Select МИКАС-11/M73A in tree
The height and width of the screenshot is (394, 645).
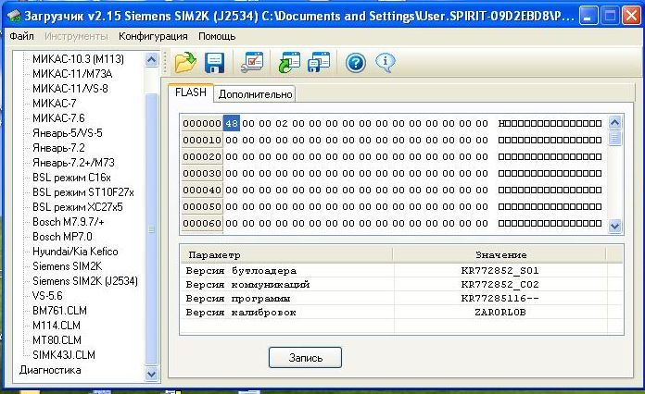[x=72, y=73]
